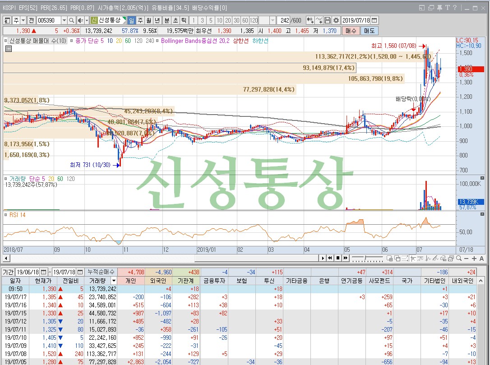The height and width of the screenshot is (365, 490).
Task: Click the speaker sound icon in toolbar
Action: click(x=80, y=21)
